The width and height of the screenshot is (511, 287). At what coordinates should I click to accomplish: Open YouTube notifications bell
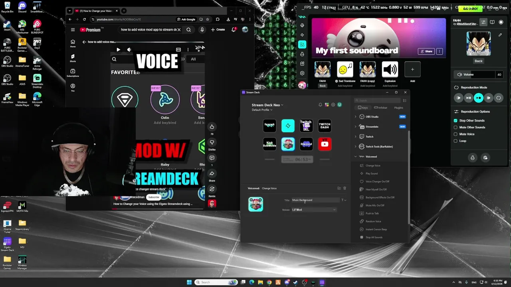click(x=234, y=29)
